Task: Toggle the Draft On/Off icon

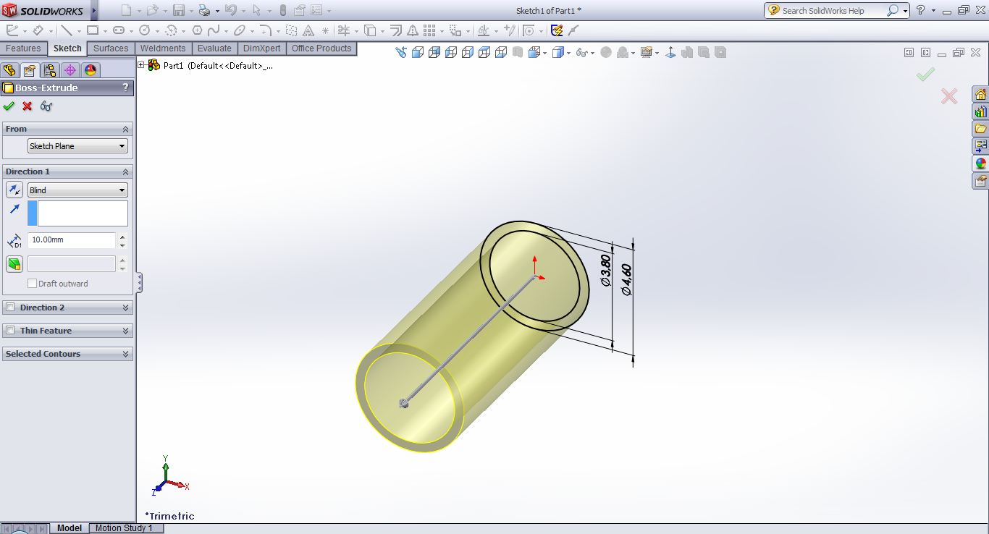Action: [14, 263]
